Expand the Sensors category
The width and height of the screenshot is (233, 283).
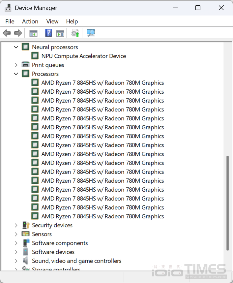click(16, 234)
